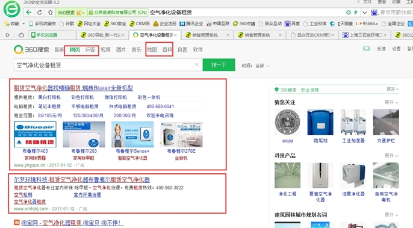The width and height of the screenshot is (413, 228).
Task: Click the Baidu paw icon in search box
Action: (x=374, y=13)
